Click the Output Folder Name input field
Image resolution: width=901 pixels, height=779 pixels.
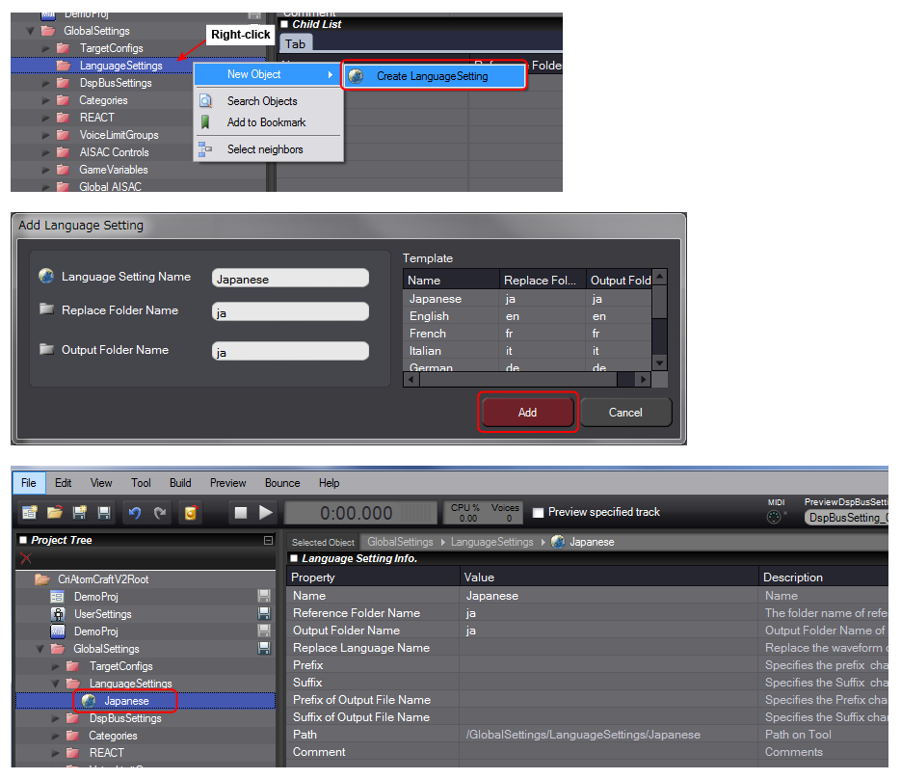tap(291, 351)
